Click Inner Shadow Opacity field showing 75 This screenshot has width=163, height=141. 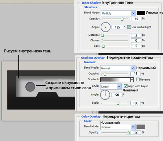coord(136,19)
